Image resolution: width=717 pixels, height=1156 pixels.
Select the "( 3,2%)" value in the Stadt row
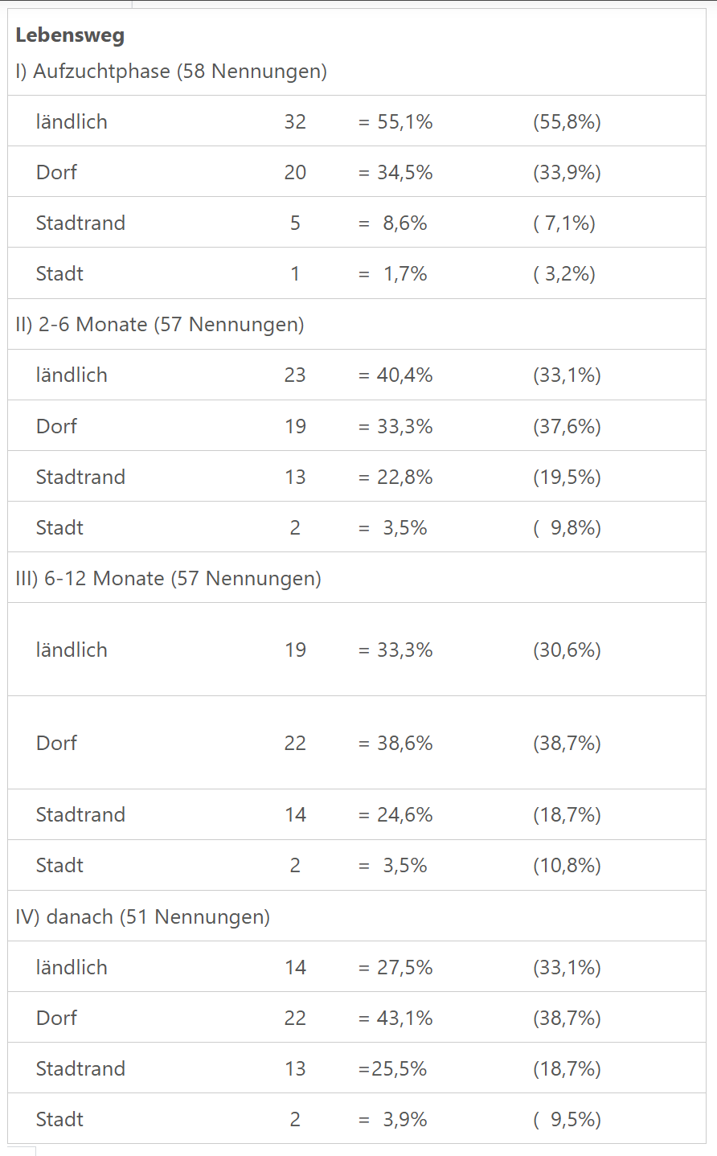click(x=564, y=274)
